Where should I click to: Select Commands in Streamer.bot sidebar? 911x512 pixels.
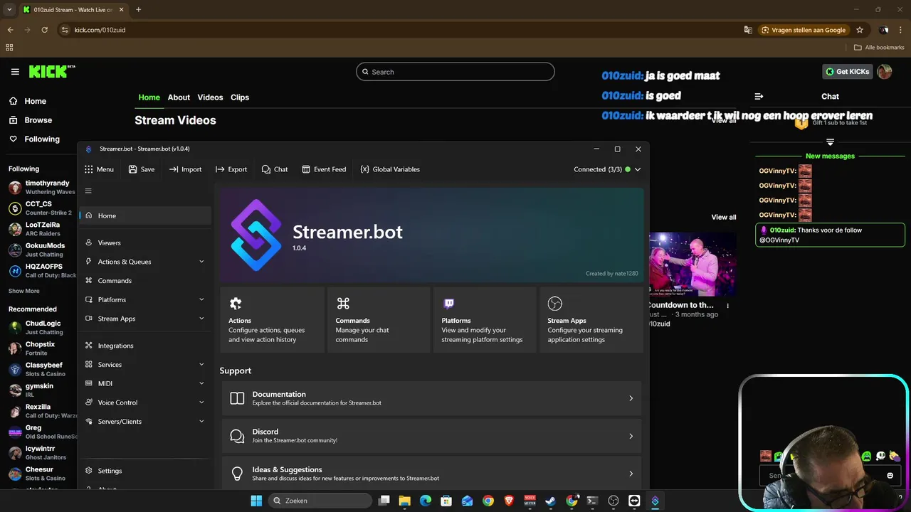[145, 280]
